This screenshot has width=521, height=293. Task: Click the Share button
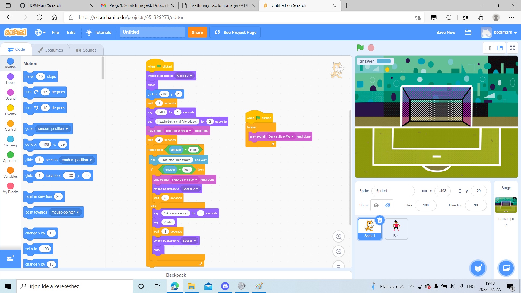[197, 32]
